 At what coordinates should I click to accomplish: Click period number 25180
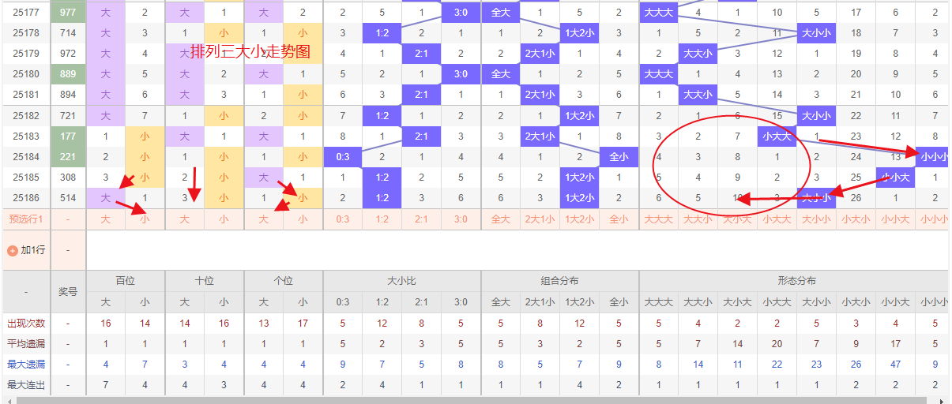point(26,74)
